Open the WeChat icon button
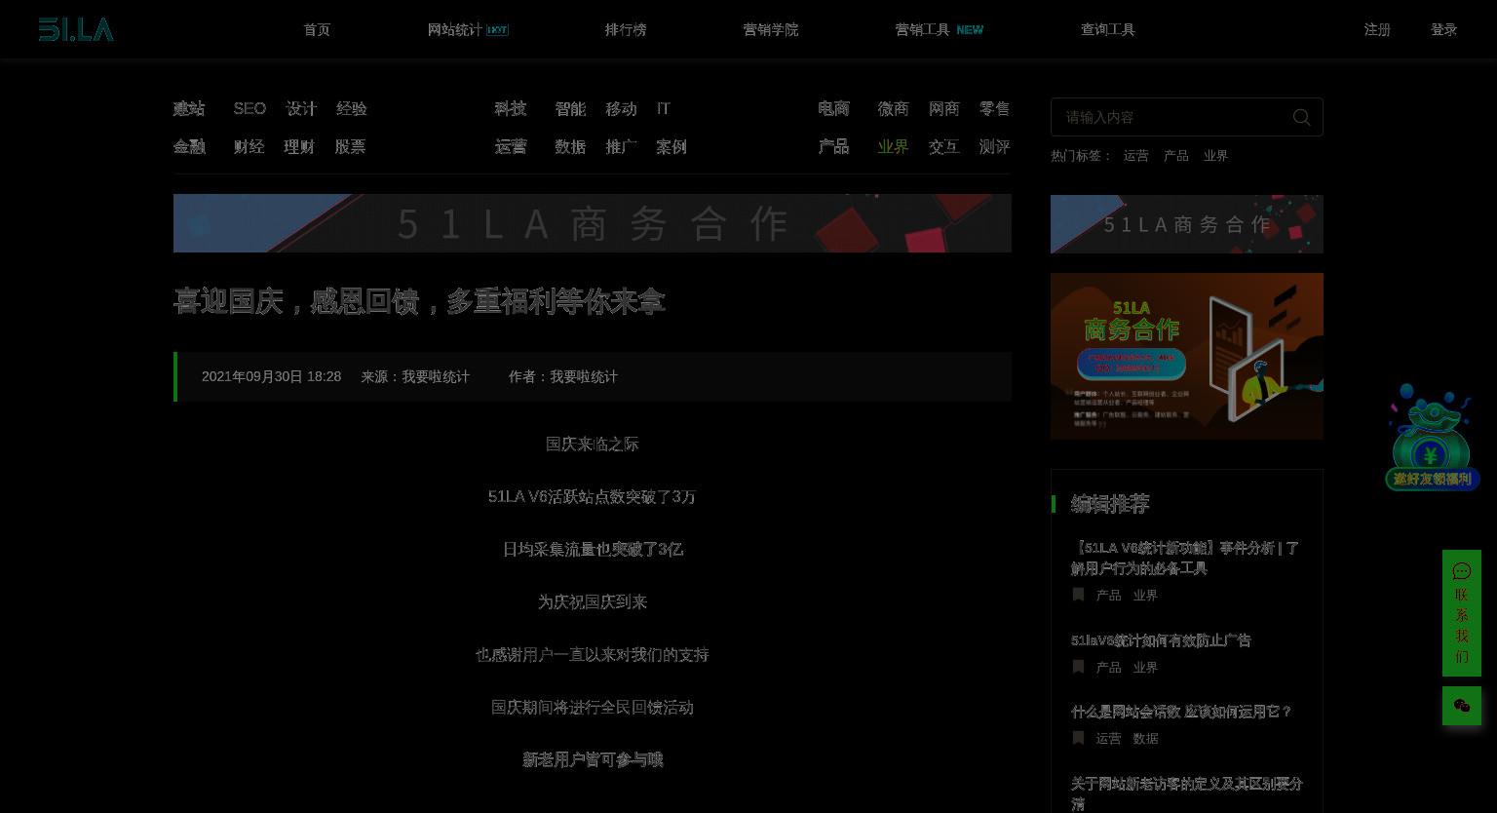 tap(1461, 706)
